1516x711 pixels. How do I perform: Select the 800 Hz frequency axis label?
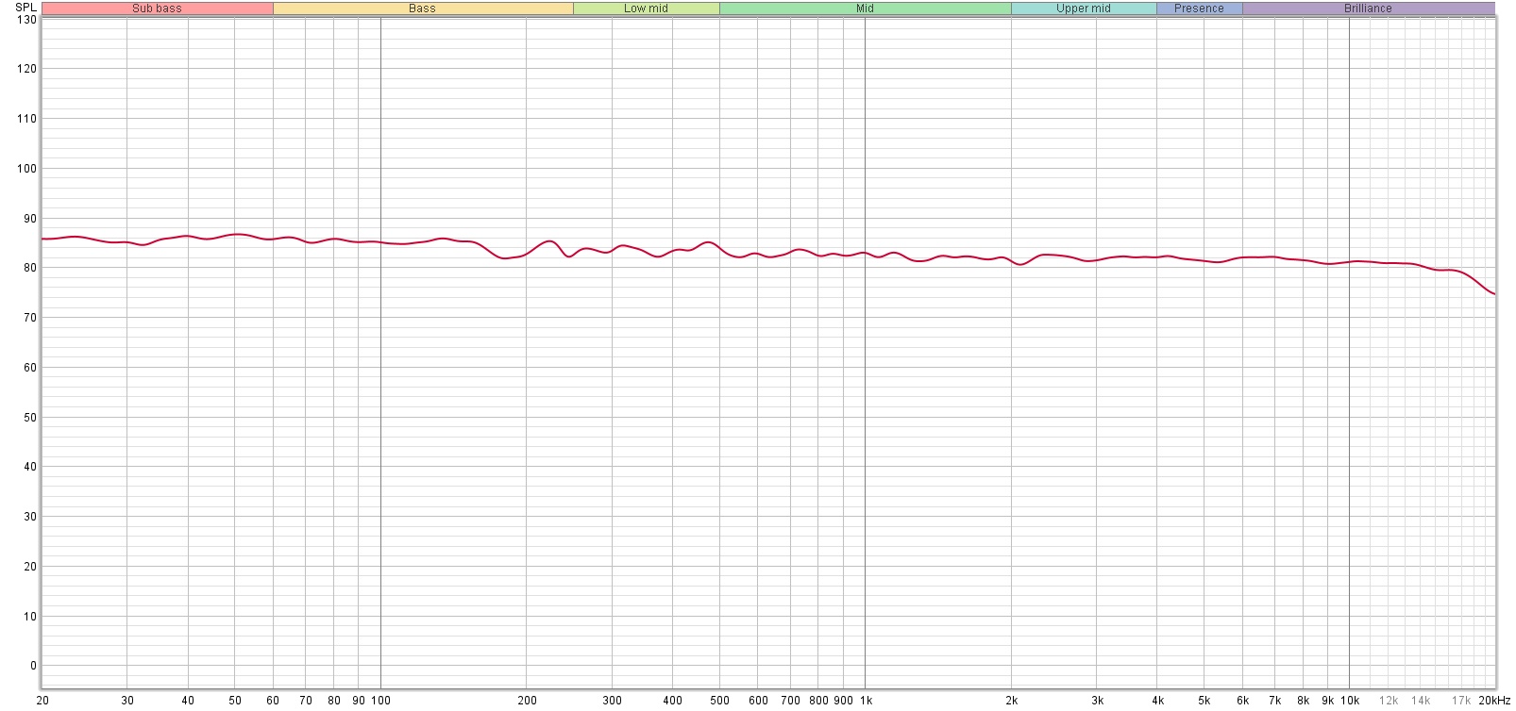coord(818,701)
